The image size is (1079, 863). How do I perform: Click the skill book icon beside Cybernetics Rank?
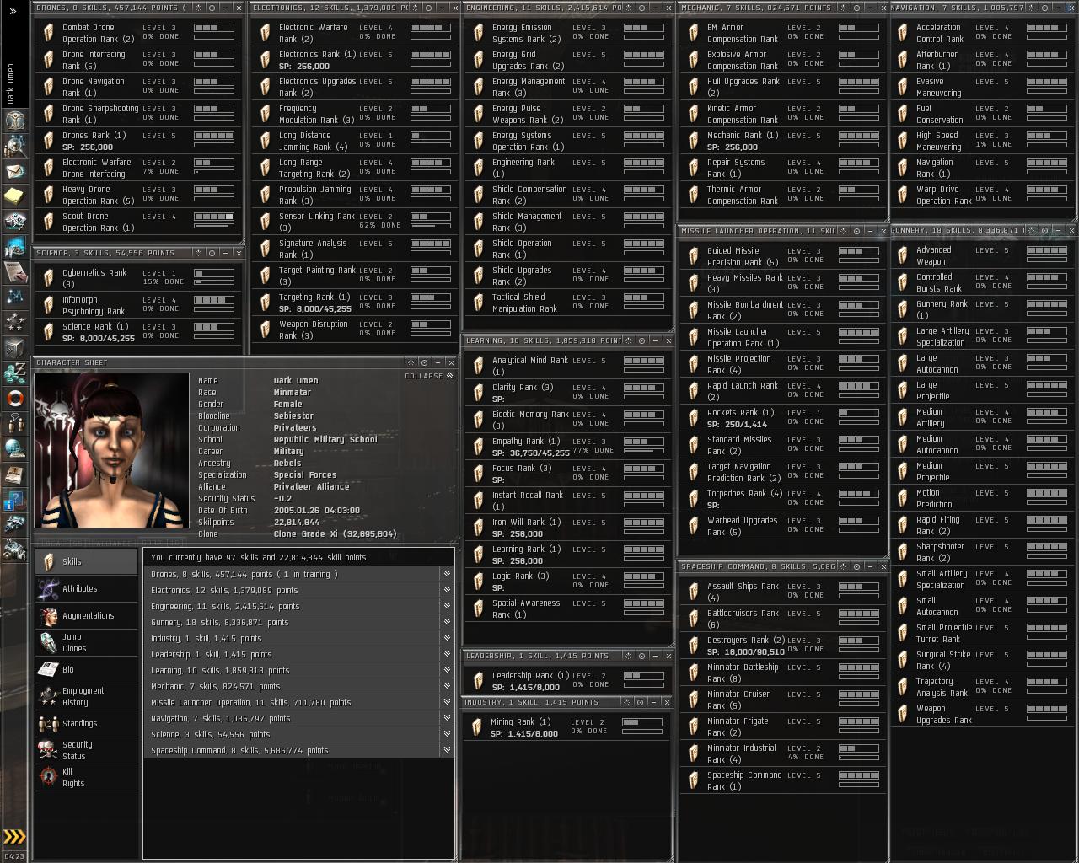49,278
